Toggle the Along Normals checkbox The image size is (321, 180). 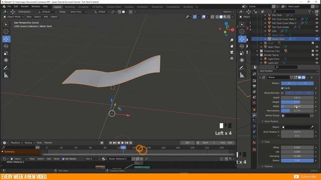click(x=282, y=93)
